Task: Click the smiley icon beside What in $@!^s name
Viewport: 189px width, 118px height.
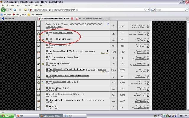Action: tap(43, 64)
